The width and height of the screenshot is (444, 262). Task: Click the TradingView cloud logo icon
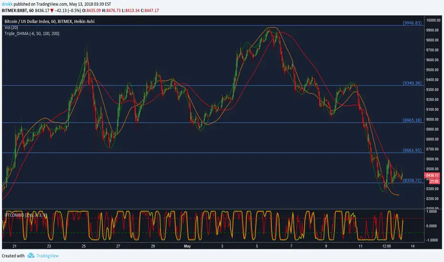point(31,255)
